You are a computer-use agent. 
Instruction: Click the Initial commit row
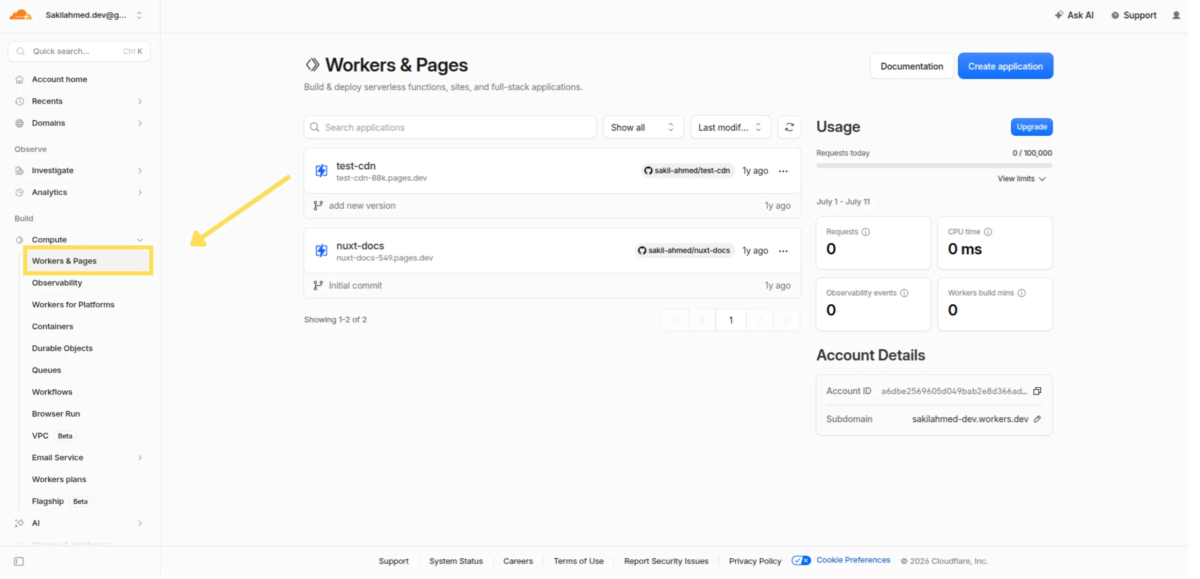click(552, 286)
